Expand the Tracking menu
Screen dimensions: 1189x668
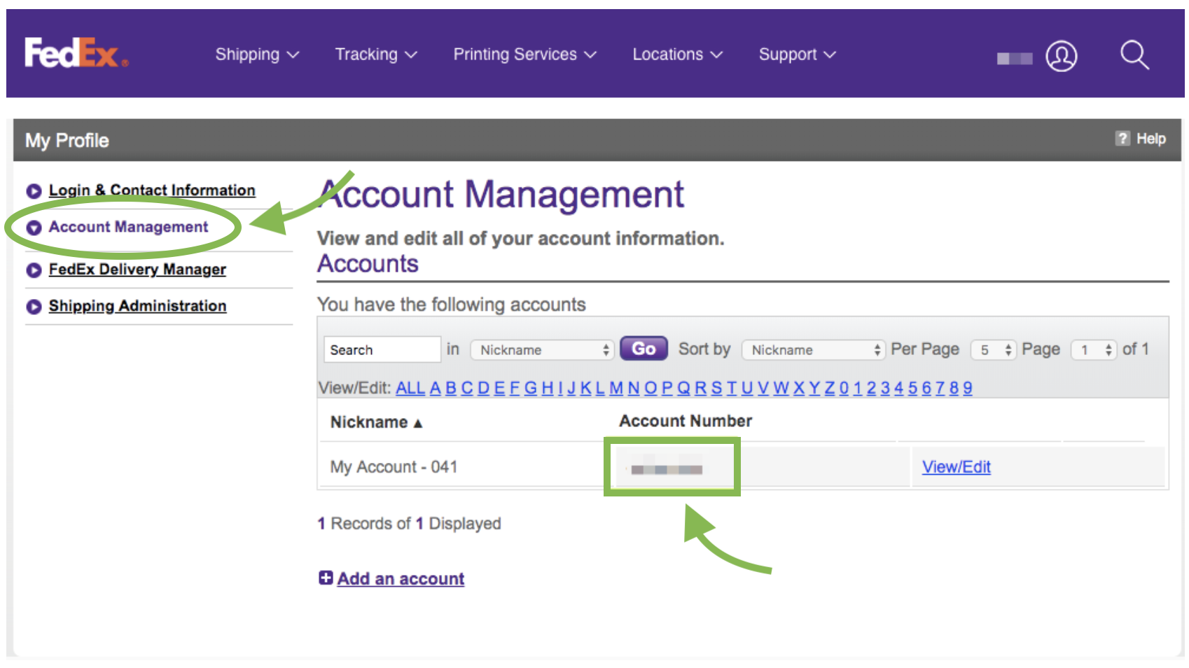click(376, 55)
